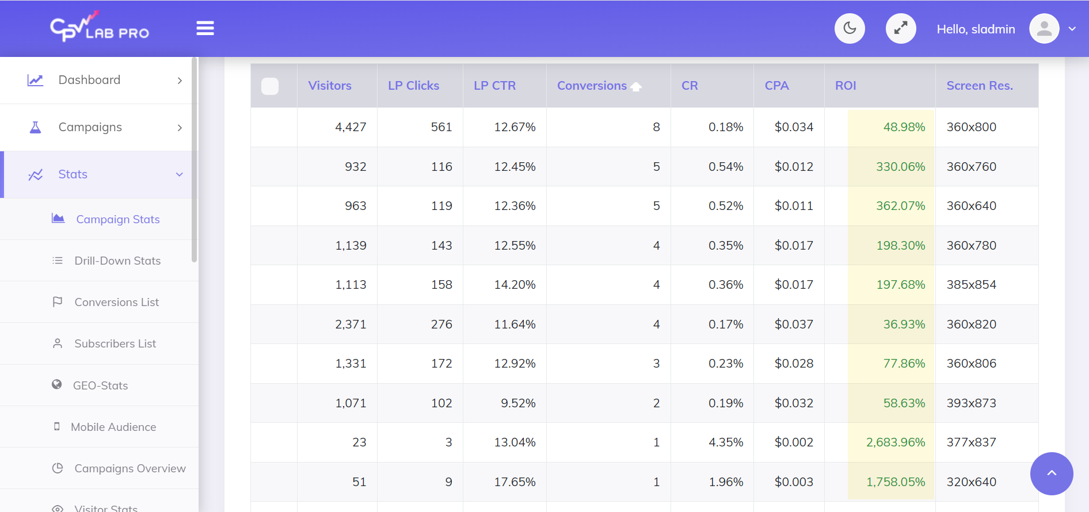Viewport: 1089px width, 512px height.
Task: Expand the user account dropdown chevron
Action: click(1072, 29)
